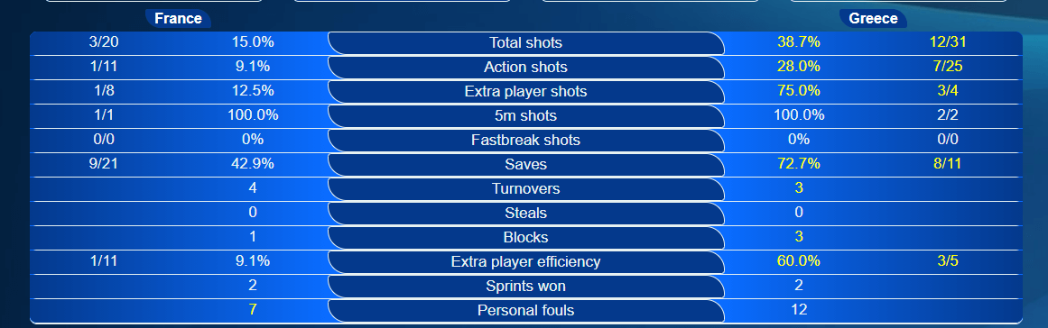Click Greece's 72.7% saves percentage

(799, 163)
